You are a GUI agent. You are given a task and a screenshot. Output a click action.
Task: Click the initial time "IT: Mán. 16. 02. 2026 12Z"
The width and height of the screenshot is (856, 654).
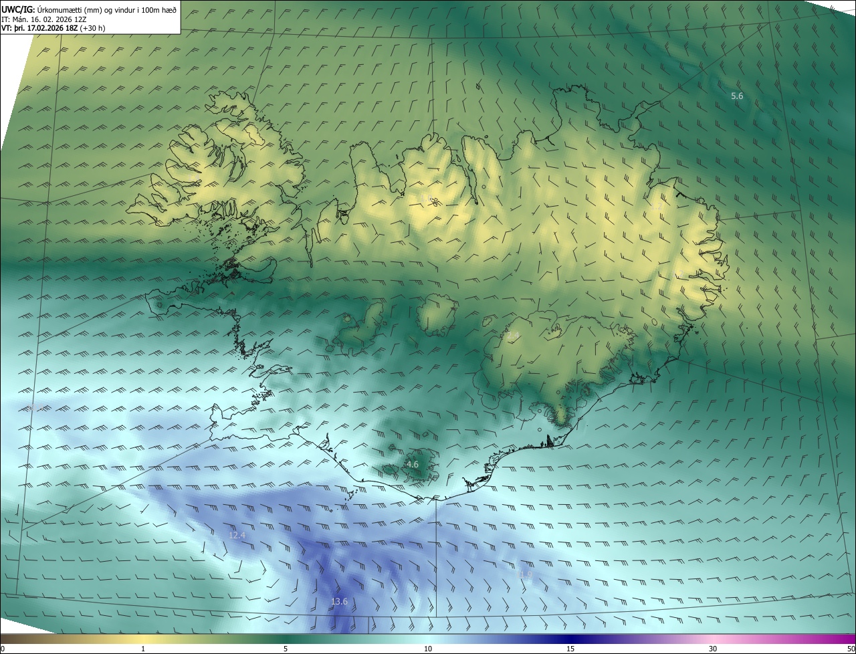[x=45, y=19]
